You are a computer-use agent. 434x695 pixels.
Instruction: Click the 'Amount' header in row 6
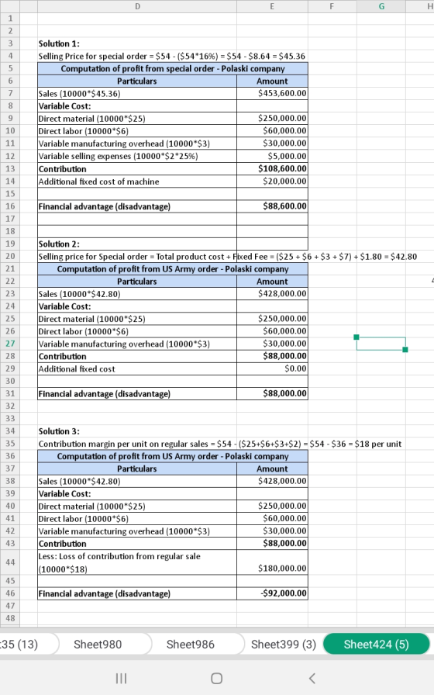pos(272,81)
